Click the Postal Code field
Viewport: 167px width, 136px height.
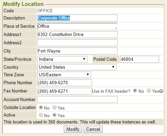click(140, 59)
